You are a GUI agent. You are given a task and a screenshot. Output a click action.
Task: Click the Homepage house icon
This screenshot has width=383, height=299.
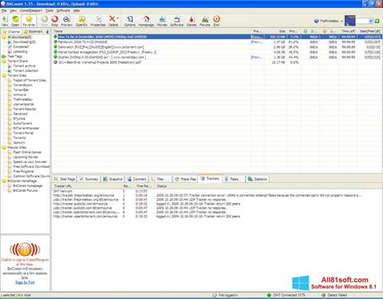pyautogui.click(x=146, y=19)
